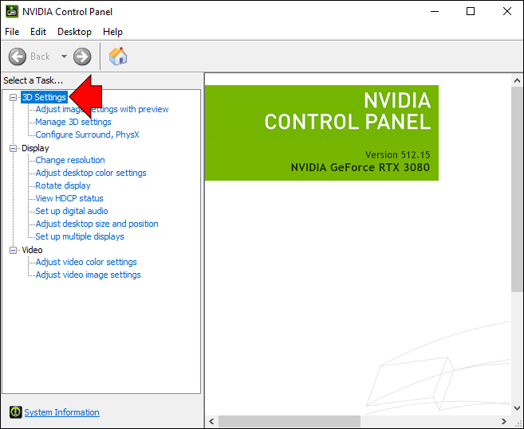Select the 3D Settings category
This screenshot has height=429, width=524.
click(x=44, y=97)
